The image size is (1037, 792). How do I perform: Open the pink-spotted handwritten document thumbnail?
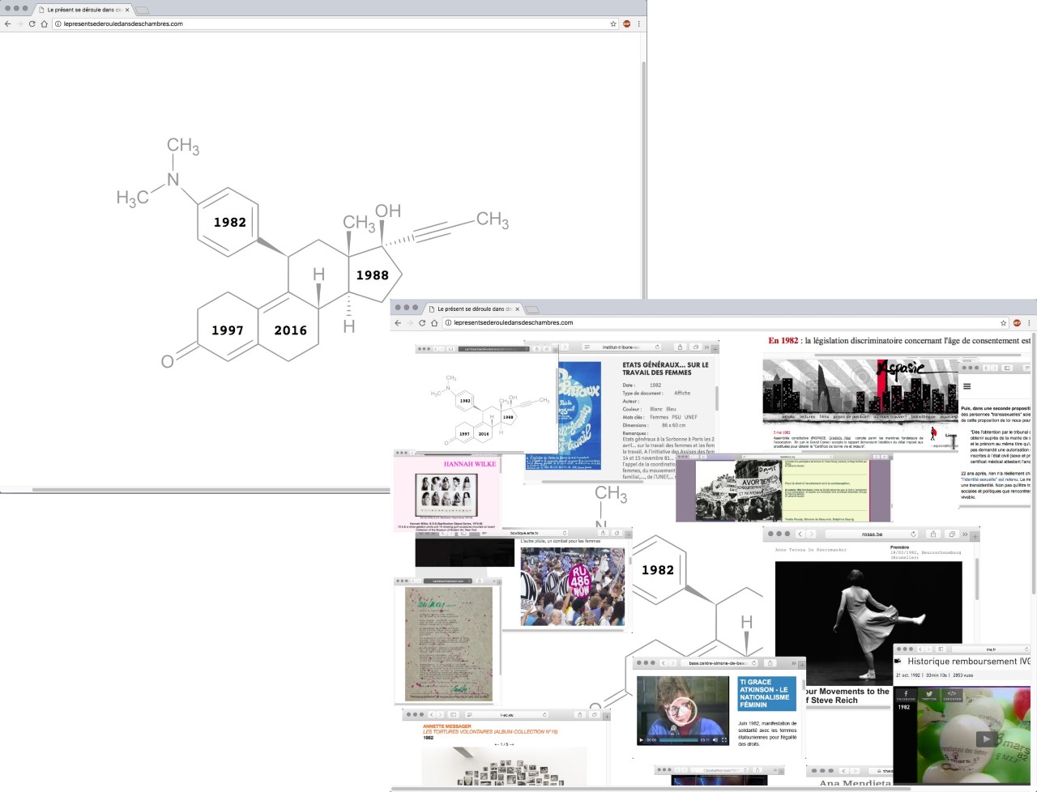coord(448,640)
